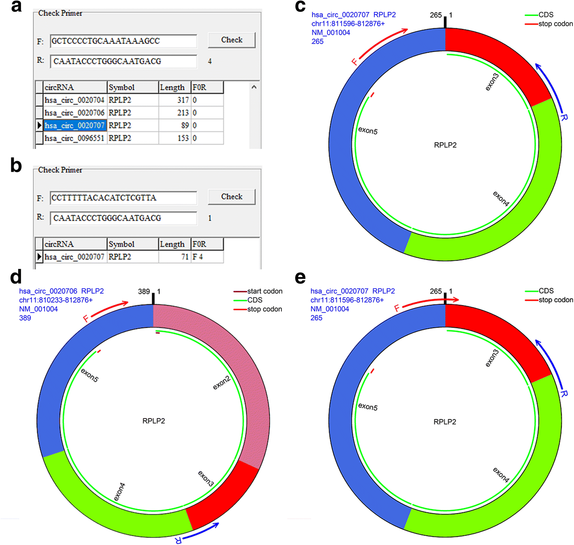Select highlighted row hsa_circ_0020707 in panel a
The width and height of the screenshot is (574, 545).
tap(129, 126)
